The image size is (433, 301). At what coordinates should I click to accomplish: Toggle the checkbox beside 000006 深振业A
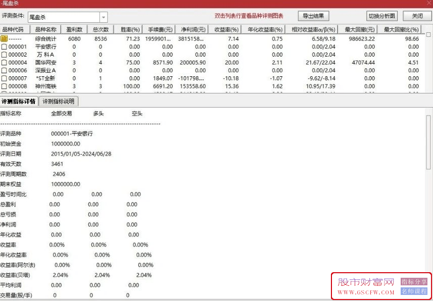point(4,70)
